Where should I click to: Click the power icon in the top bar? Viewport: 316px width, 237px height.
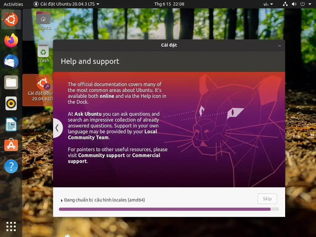pyautogui.click(x=302, y=4)
